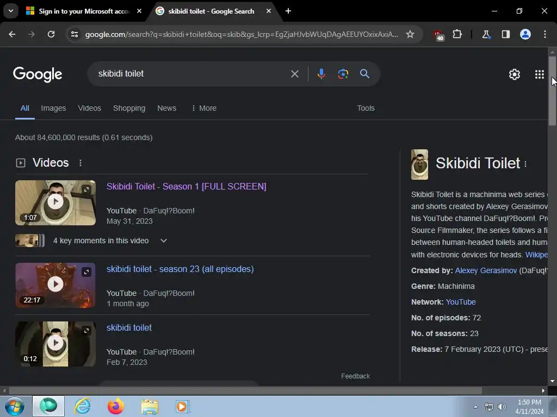Image resolution: width=557 pixels, height=417 pixels.
Task: Open the Windows Start menu
Action: 14,406
